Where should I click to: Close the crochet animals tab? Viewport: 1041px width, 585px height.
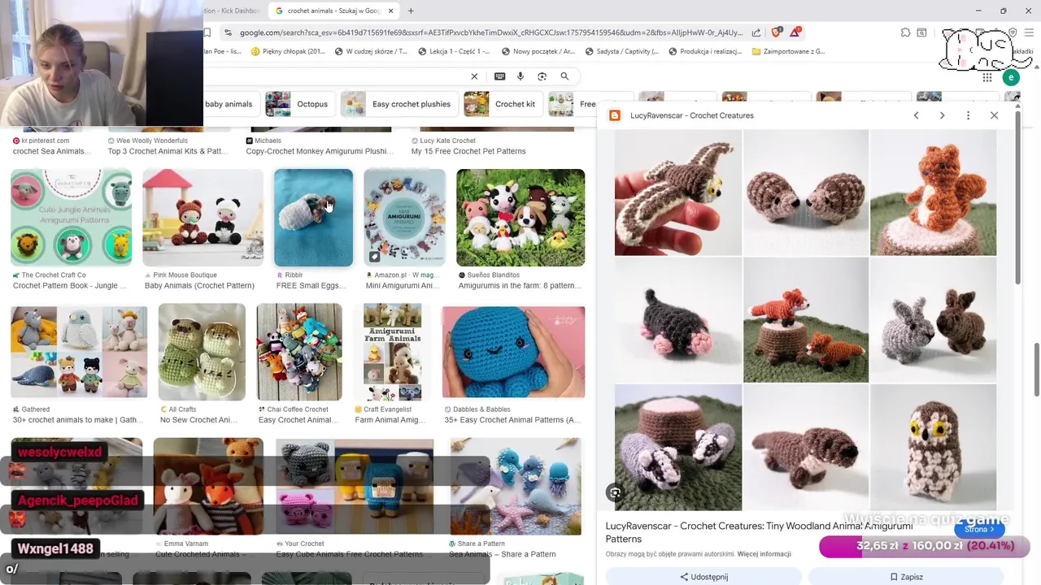pyautogui.click(x=390, y=11)
